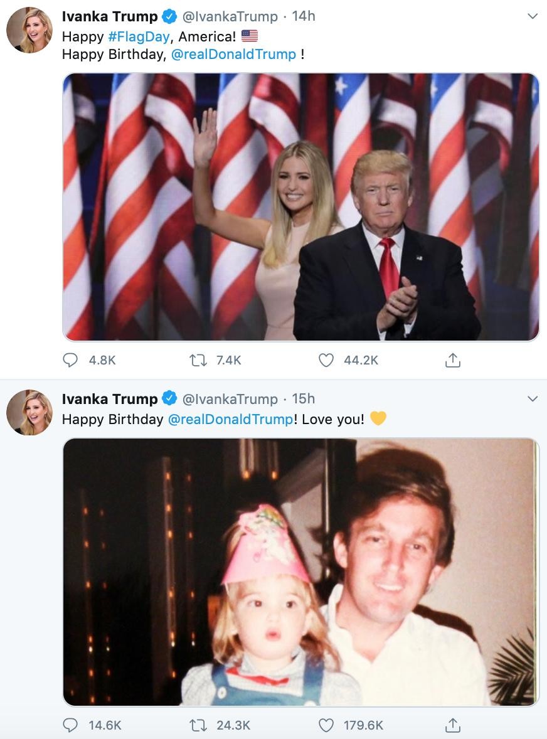Open @realDonaldTrump mention in the 'Love you!' tweet
Image resolution: width=547 pixels, height=739 pixels.
pyautogui.click(x=230, y=419)
